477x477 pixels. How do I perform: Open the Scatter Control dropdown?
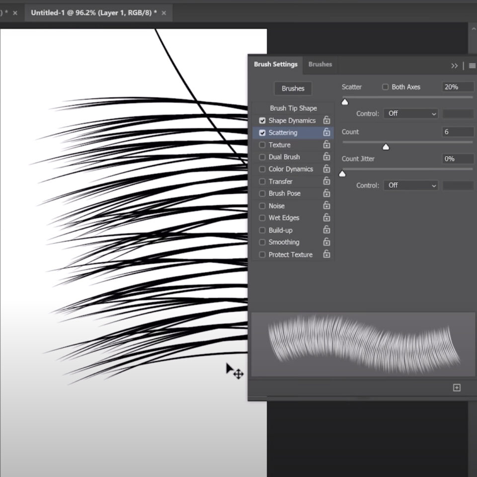[x=410, y=114]
